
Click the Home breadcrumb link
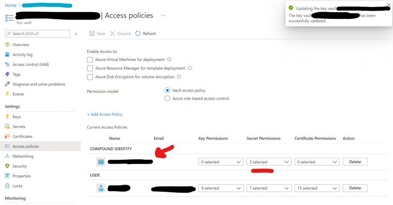11,5
